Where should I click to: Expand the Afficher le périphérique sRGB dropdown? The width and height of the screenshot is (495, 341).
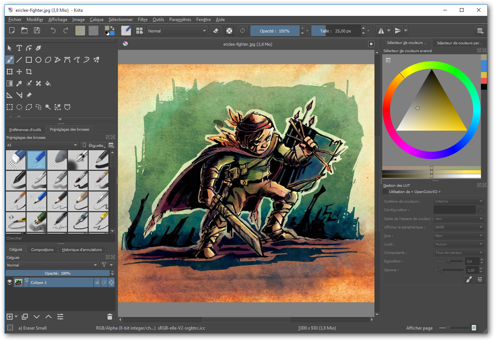tap(459, 227)
